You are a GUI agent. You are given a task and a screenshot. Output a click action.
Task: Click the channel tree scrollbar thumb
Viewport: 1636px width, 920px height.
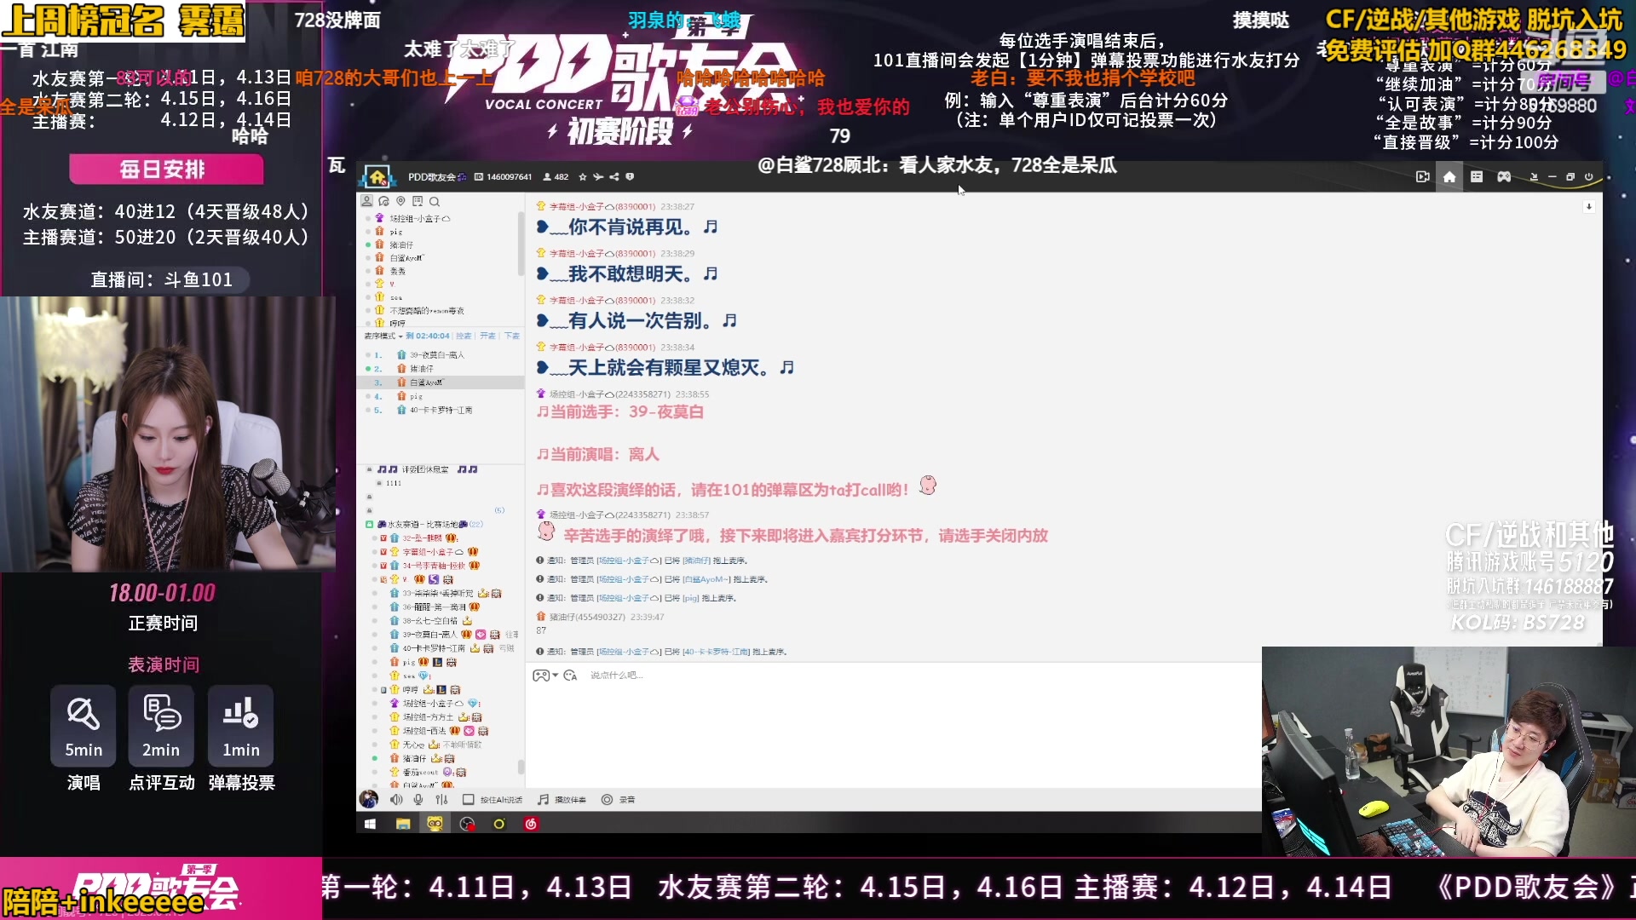521,767
